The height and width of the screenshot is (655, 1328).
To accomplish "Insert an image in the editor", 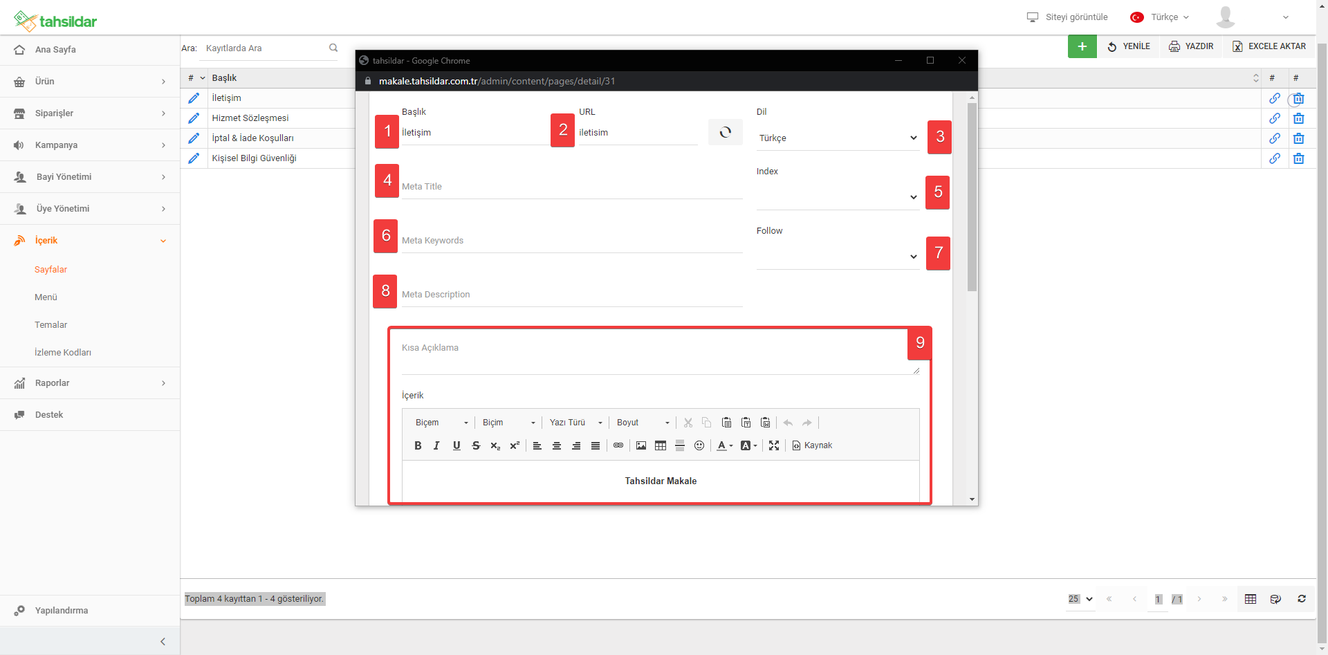I will pos(641,445).
